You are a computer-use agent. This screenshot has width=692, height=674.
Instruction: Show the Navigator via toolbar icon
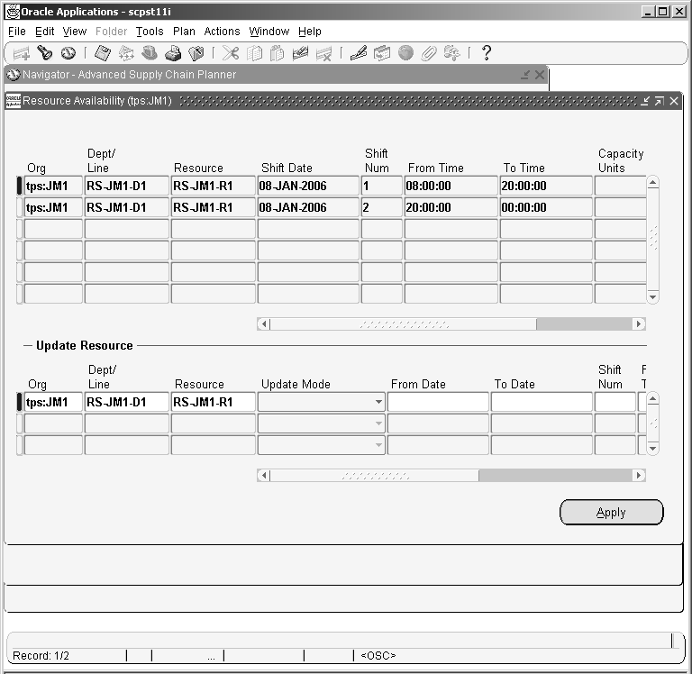point(68,53)
